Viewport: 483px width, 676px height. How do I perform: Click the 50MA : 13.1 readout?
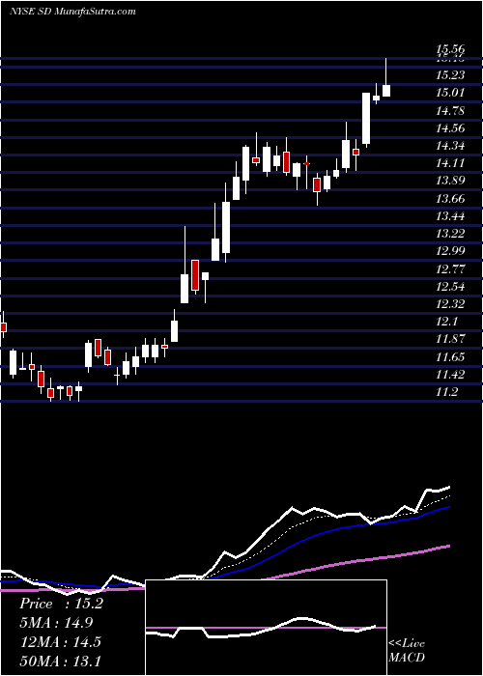coord(60,661)
